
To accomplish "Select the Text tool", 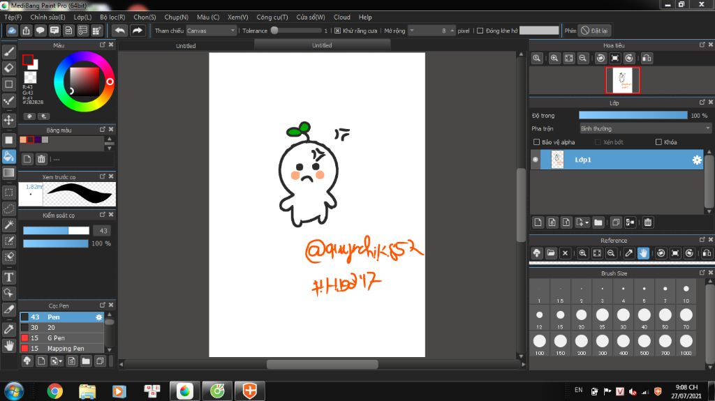I will tap(8, 277).
